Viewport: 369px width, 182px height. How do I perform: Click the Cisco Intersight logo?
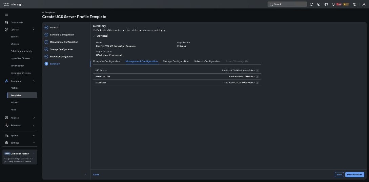coord(14,4)
